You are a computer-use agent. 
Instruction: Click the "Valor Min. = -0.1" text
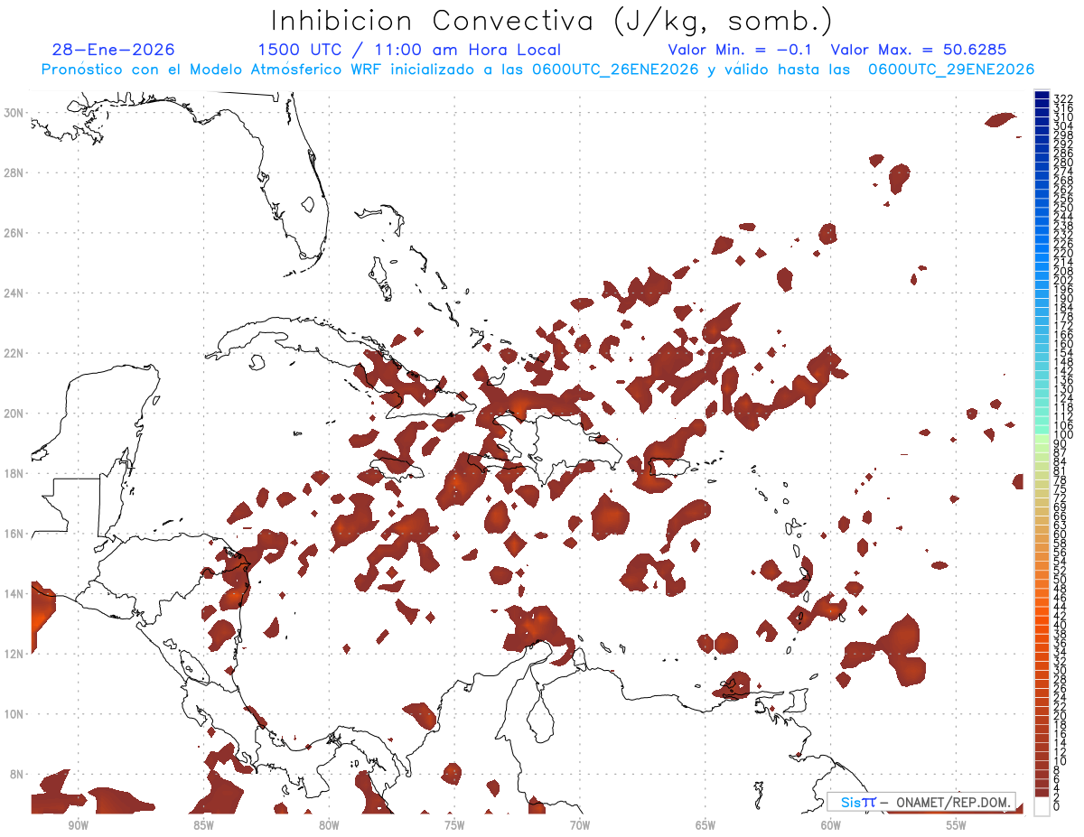point(742,50)
